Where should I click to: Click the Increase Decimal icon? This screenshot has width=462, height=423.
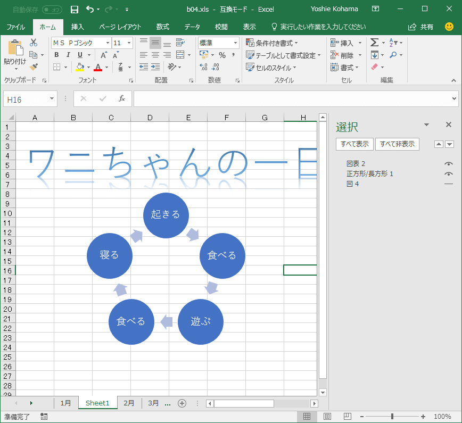click(203, 67)
